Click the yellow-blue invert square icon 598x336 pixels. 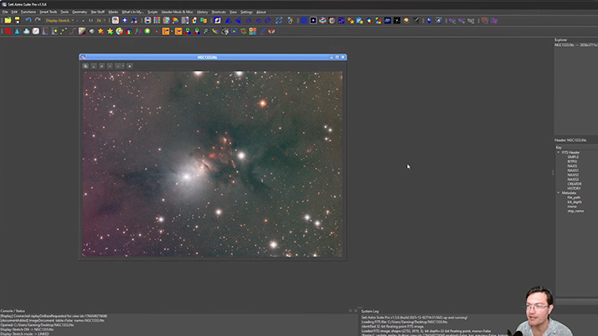(218, 20)
